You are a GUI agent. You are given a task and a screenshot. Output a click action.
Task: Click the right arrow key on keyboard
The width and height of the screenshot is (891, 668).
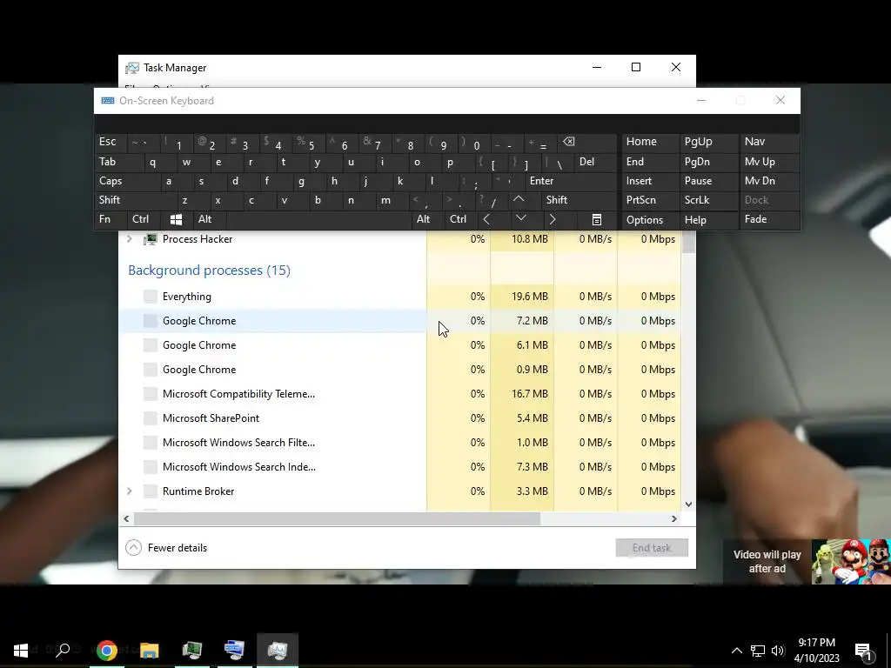point(553,219)
